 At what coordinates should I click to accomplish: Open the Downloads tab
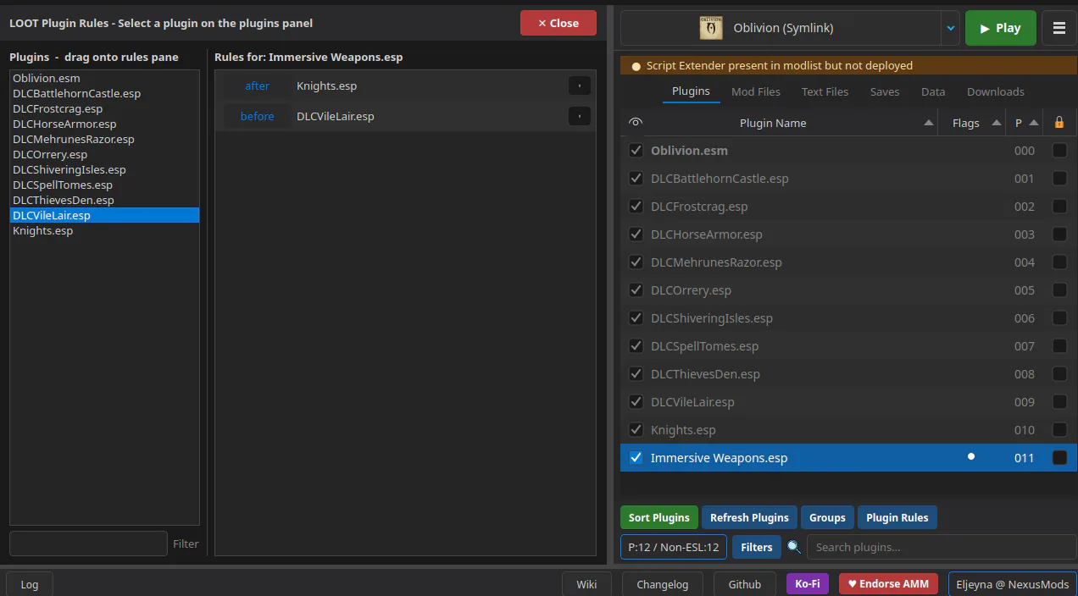pyautogui.click(x=996, y=91)
